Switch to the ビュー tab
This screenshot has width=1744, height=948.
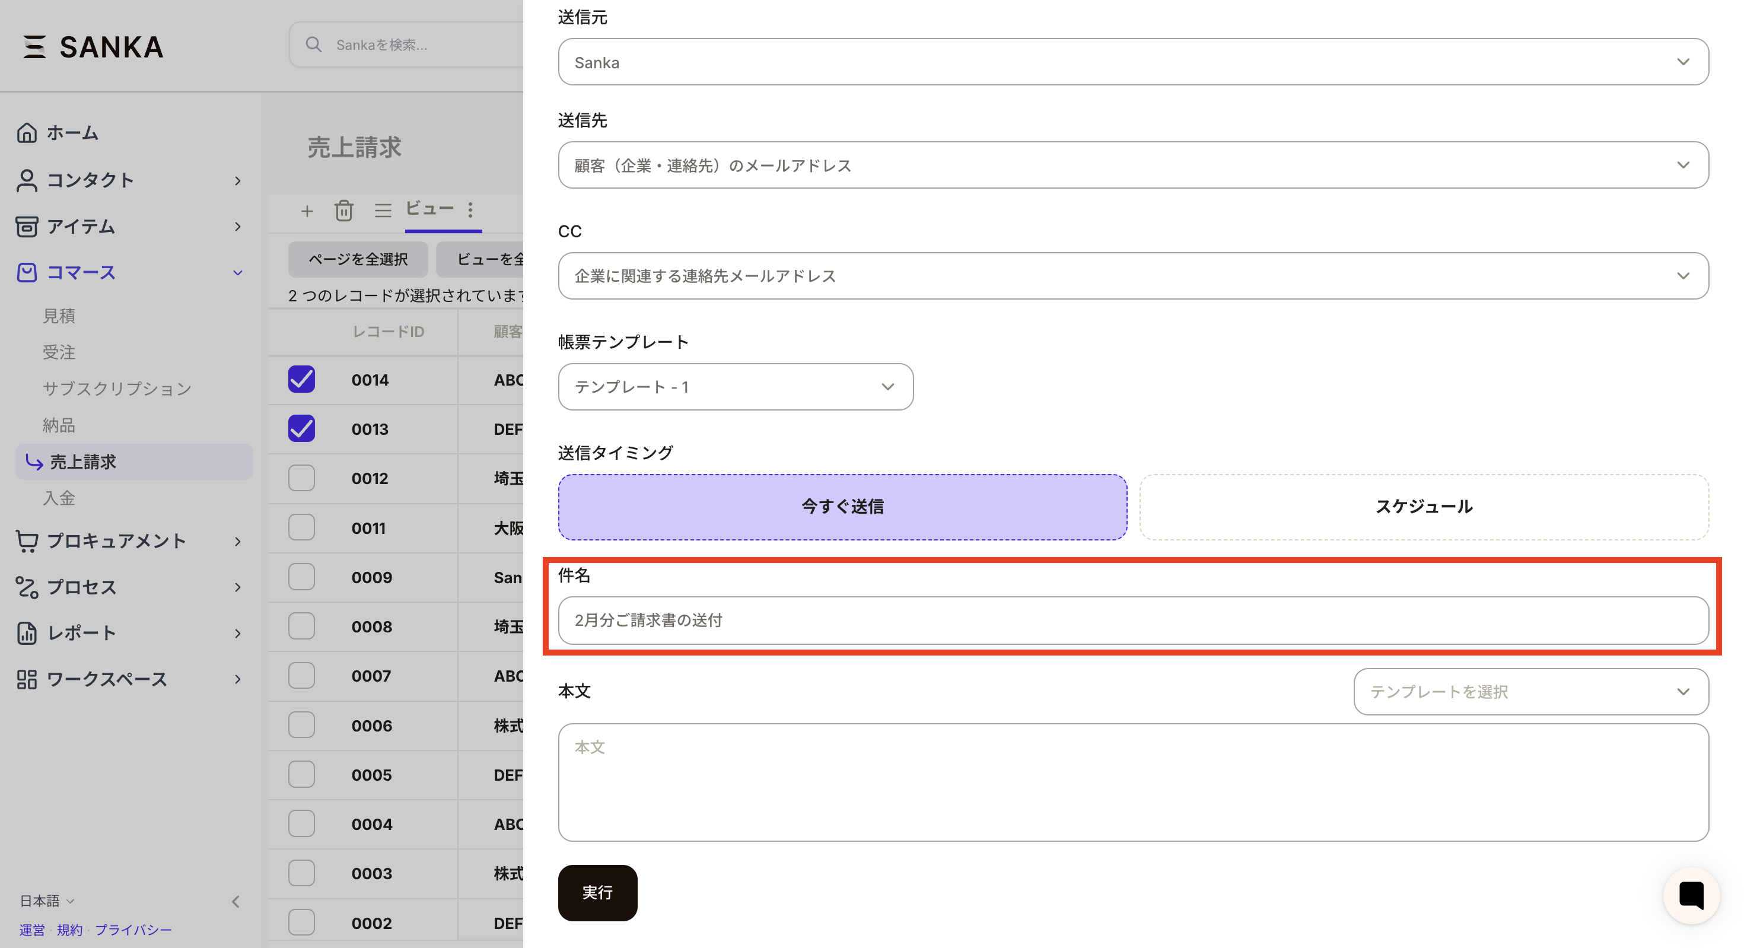431,209
